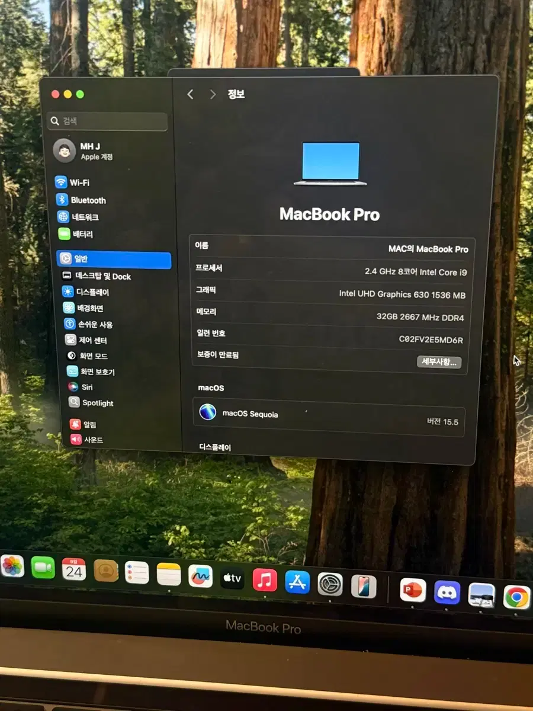Select 배터리 in the sidebar
533x711 pixels.
point(76,234)
